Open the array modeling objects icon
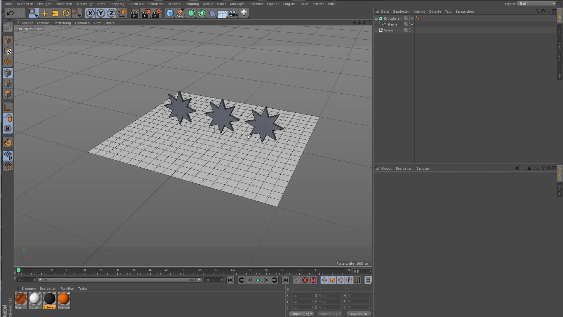563x317 pixels. [x=202, y=13]
